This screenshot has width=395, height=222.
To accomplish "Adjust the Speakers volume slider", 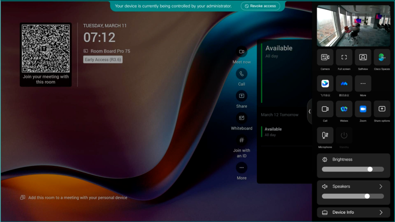I will [x=353, y=196].
